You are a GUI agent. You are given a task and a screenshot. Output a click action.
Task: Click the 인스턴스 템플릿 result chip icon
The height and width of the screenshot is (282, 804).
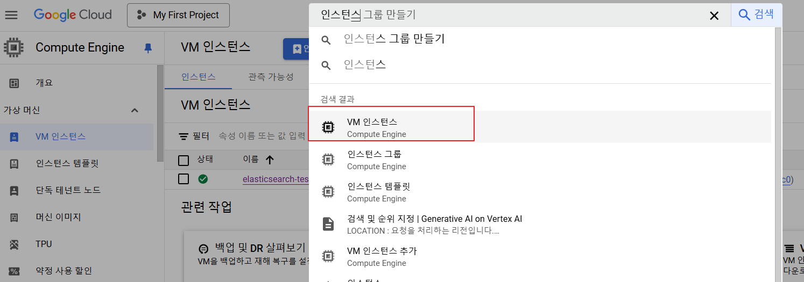328,192
